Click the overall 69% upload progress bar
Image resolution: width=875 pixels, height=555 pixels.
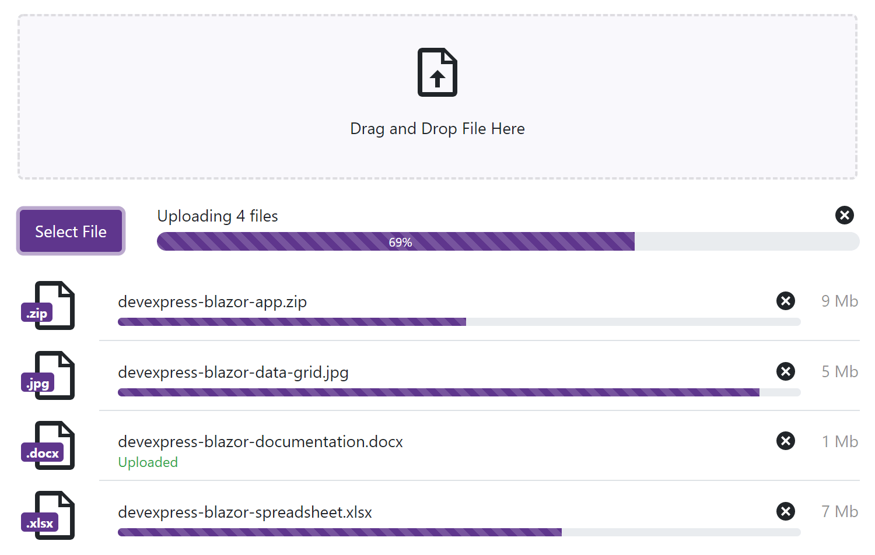point(508,241)
